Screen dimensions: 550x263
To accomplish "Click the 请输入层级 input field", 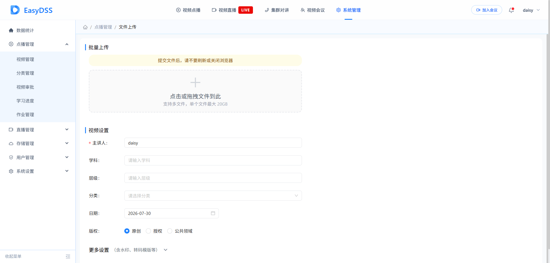I will (x=213, y=178).
